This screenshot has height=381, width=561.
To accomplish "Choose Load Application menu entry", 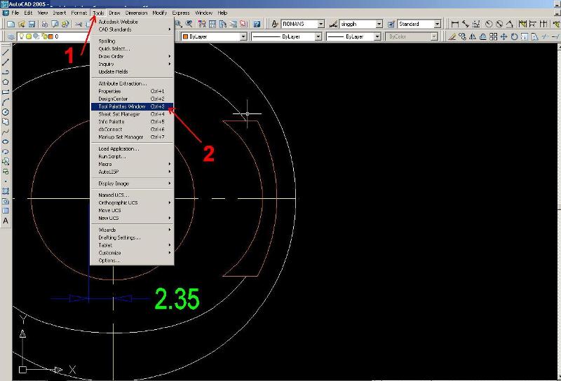I will (132, 148).
